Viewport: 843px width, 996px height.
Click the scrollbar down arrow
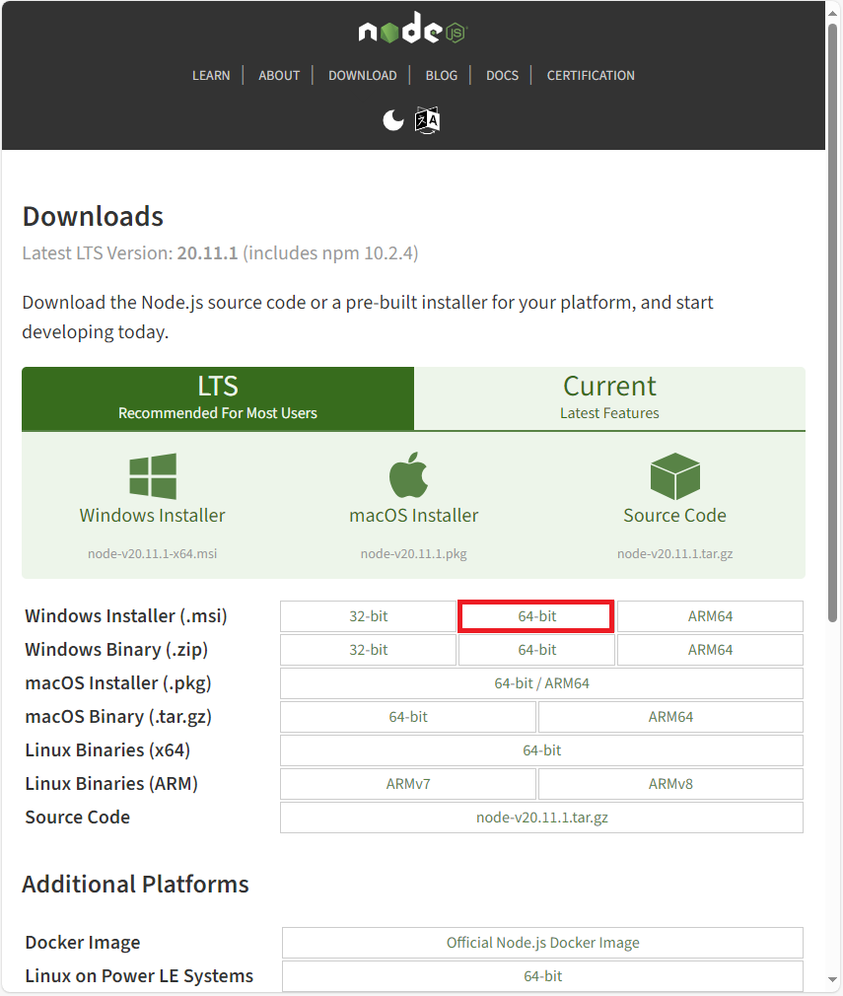coord(833,980)
